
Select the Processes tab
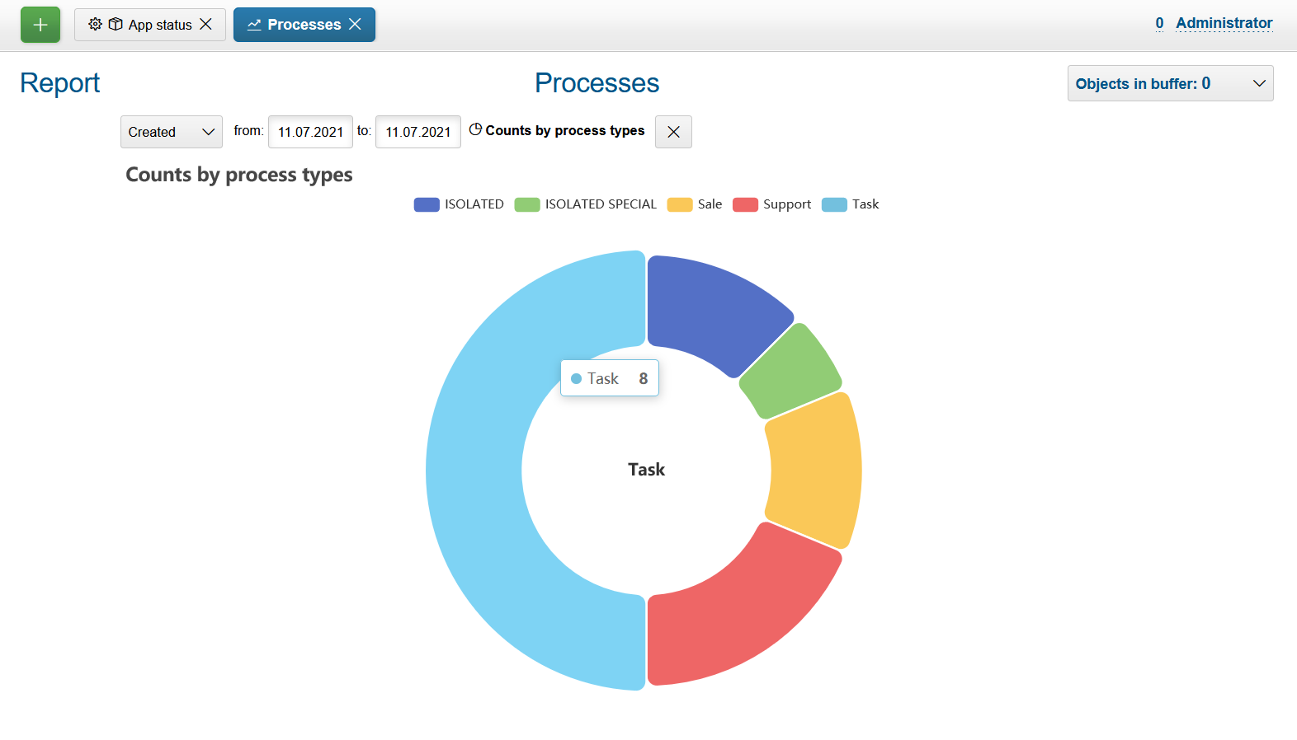(x=304, y=25)
